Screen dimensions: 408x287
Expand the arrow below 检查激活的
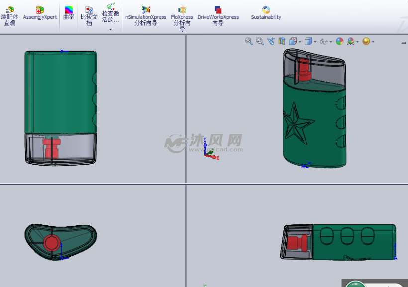pyautogui.click(x=111, y=30)
